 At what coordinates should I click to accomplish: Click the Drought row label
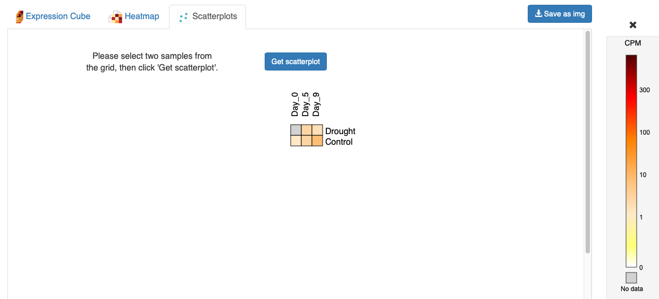340,131
